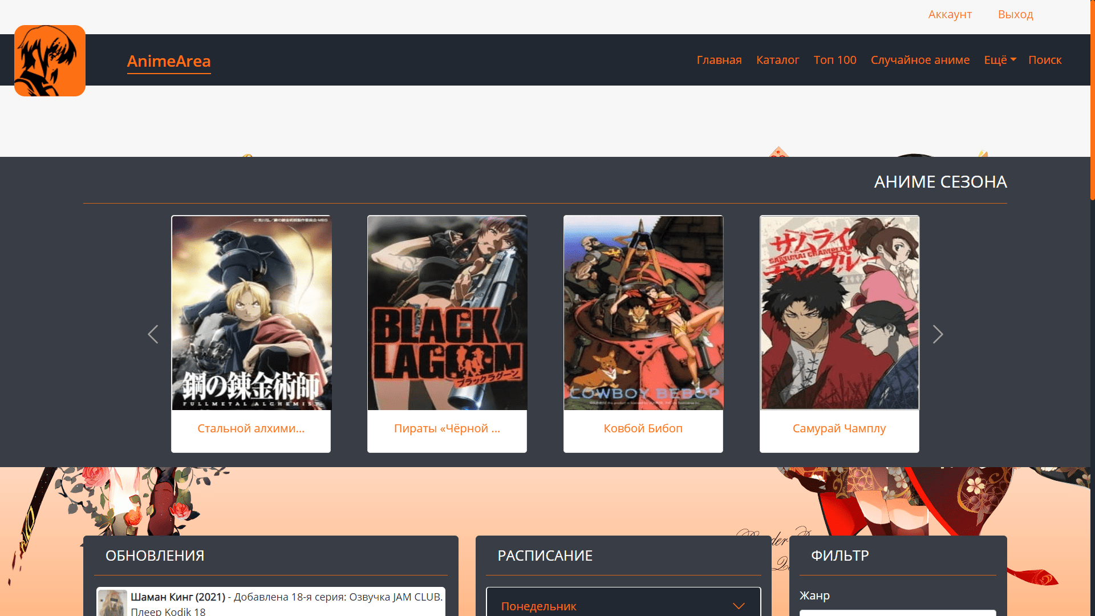Open Поиск in navigation bar
This screenshot has width=1095, height=616.
click(1044, 60)
